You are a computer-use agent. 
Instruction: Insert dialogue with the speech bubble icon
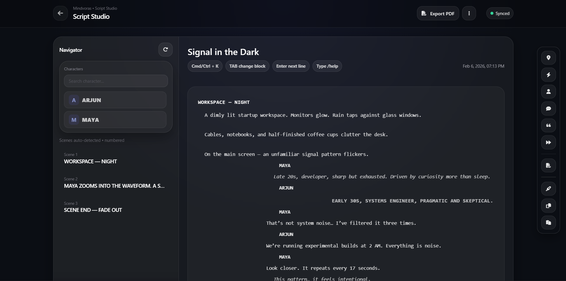(549, 109)
